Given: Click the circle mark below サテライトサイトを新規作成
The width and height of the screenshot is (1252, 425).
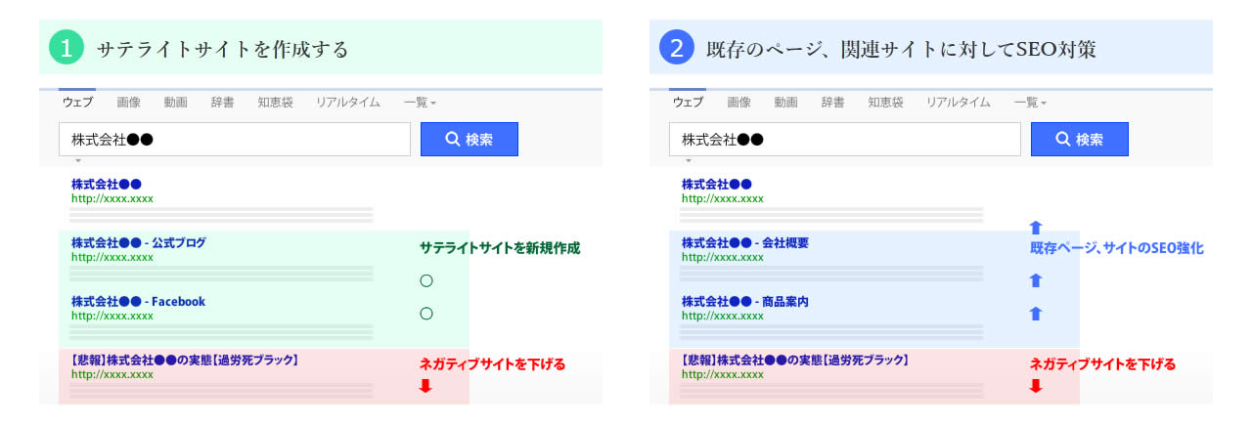Looking at the screenshot, I should 425,281.
